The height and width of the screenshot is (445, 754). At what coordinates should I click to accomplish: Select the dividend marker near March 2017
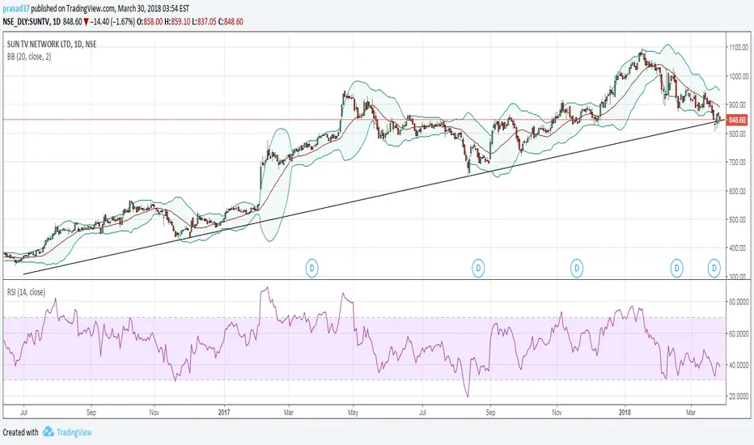[x=312, y=268]
